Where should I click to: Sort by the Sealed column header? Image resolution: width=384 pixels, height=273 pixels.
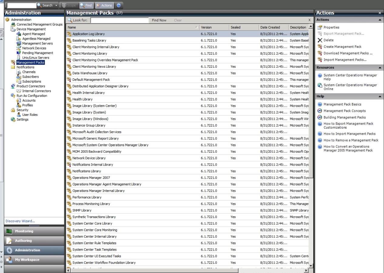244,27
